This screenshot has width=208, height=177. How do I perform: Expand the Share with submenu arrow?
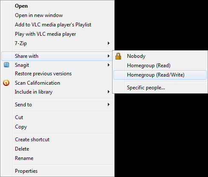[x=109, y=56]
